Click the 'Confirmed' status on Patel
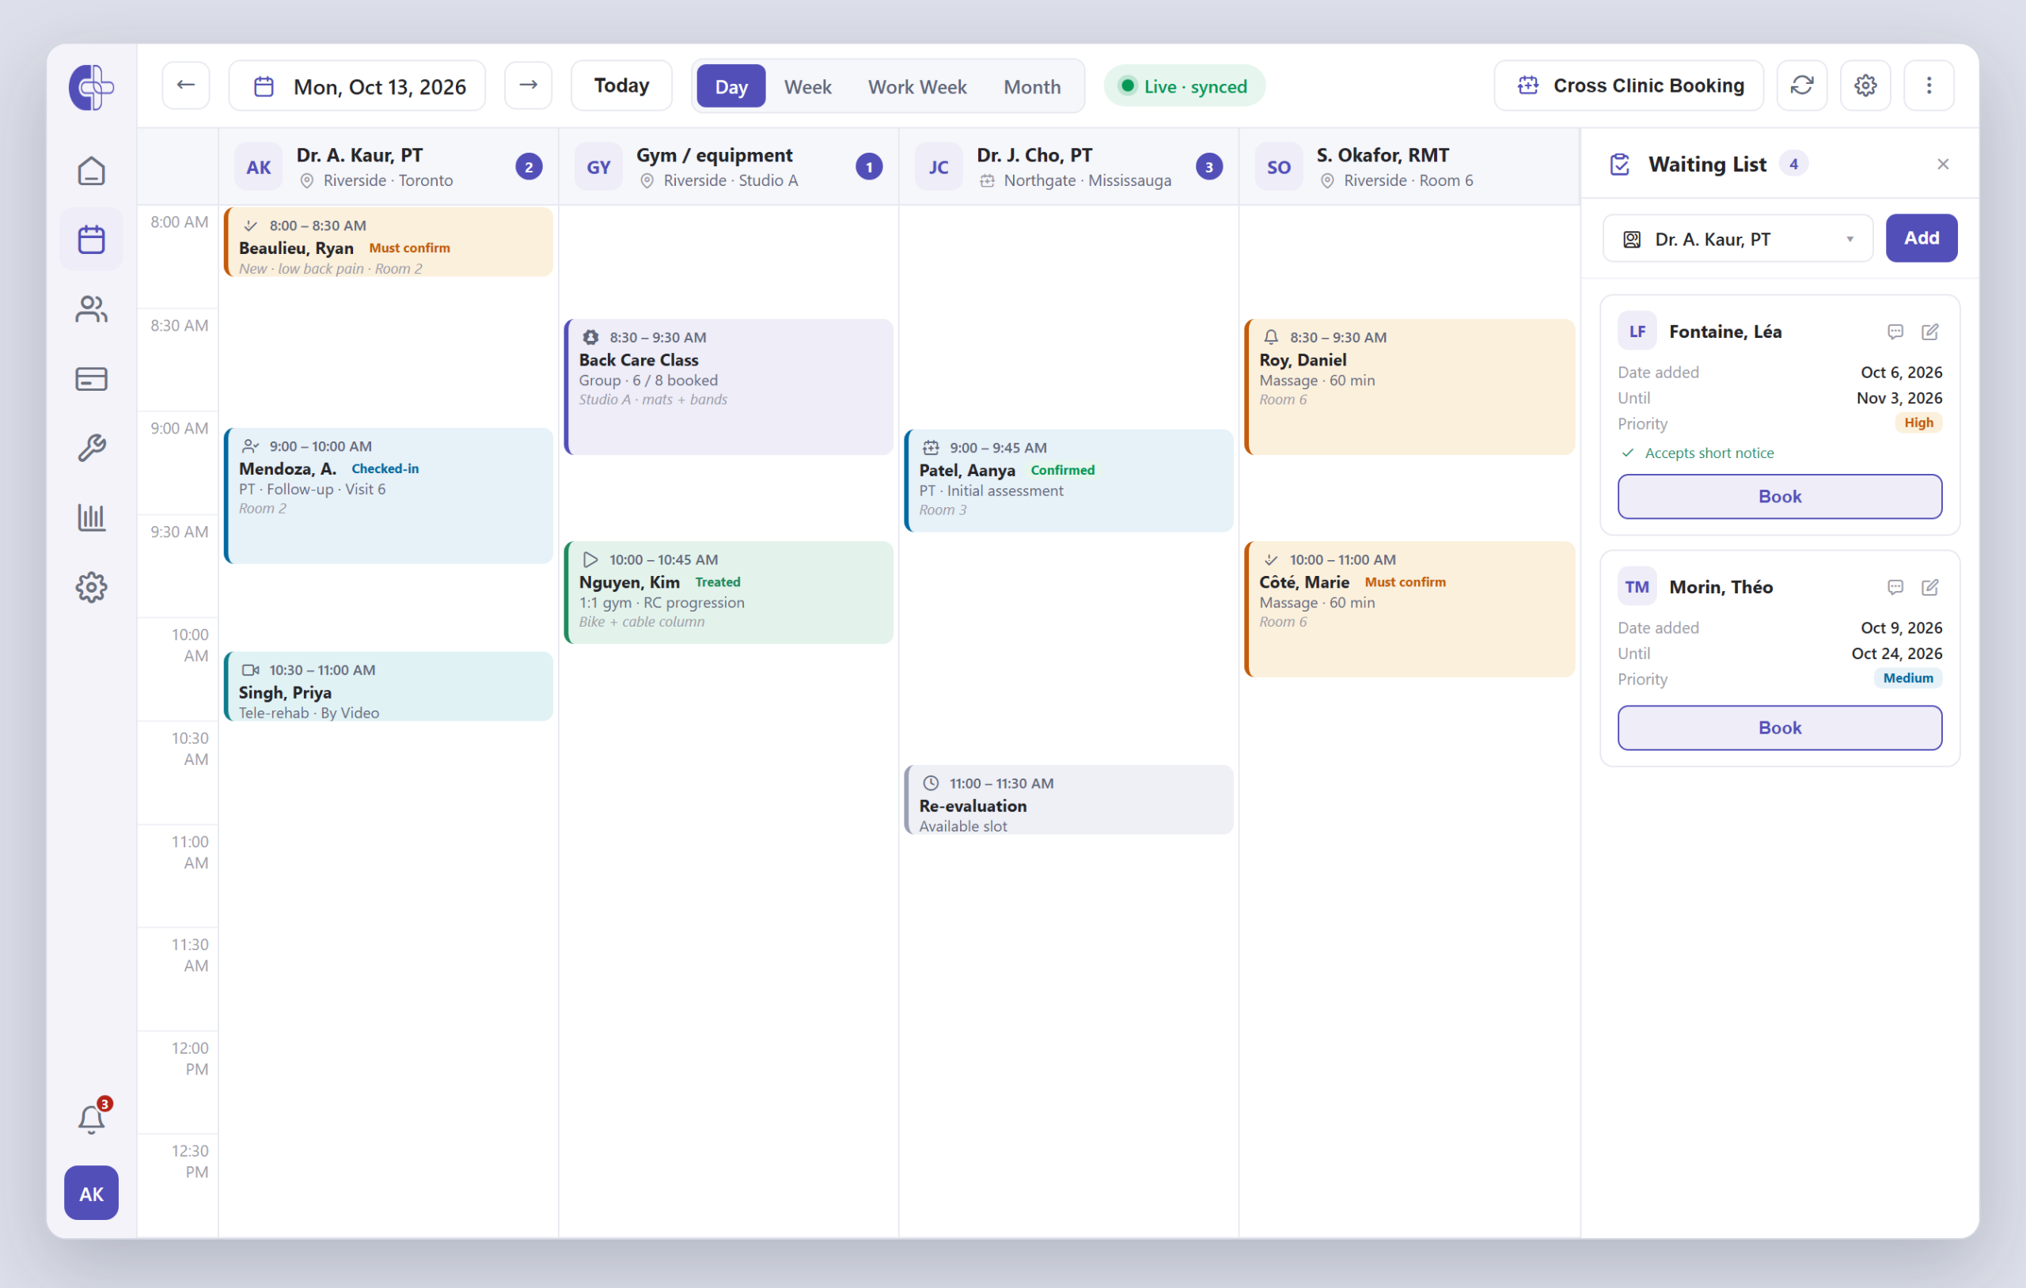 tap(1063, 470)
